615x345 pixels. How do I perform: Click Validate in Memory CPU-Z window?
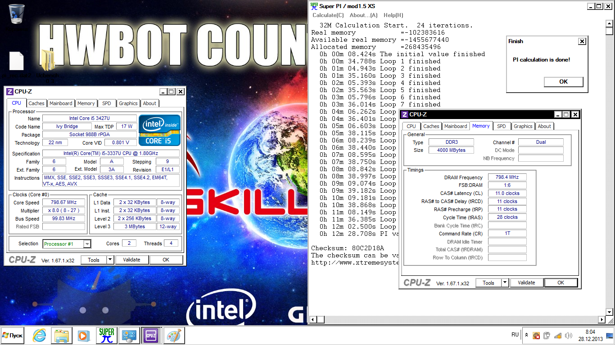pos(526,283)
